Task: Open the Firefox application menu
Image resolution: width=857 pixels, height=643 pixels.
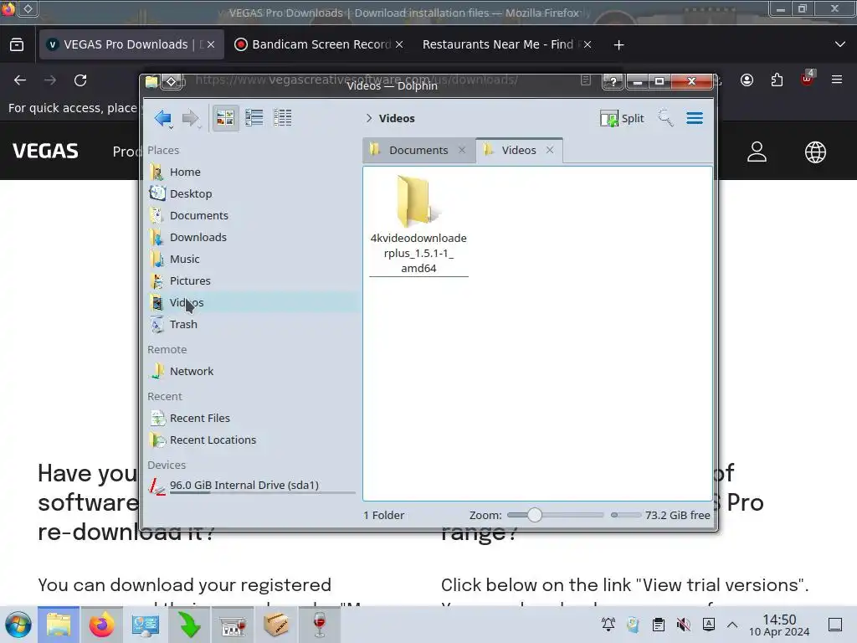Action: [x=837, y=80]
